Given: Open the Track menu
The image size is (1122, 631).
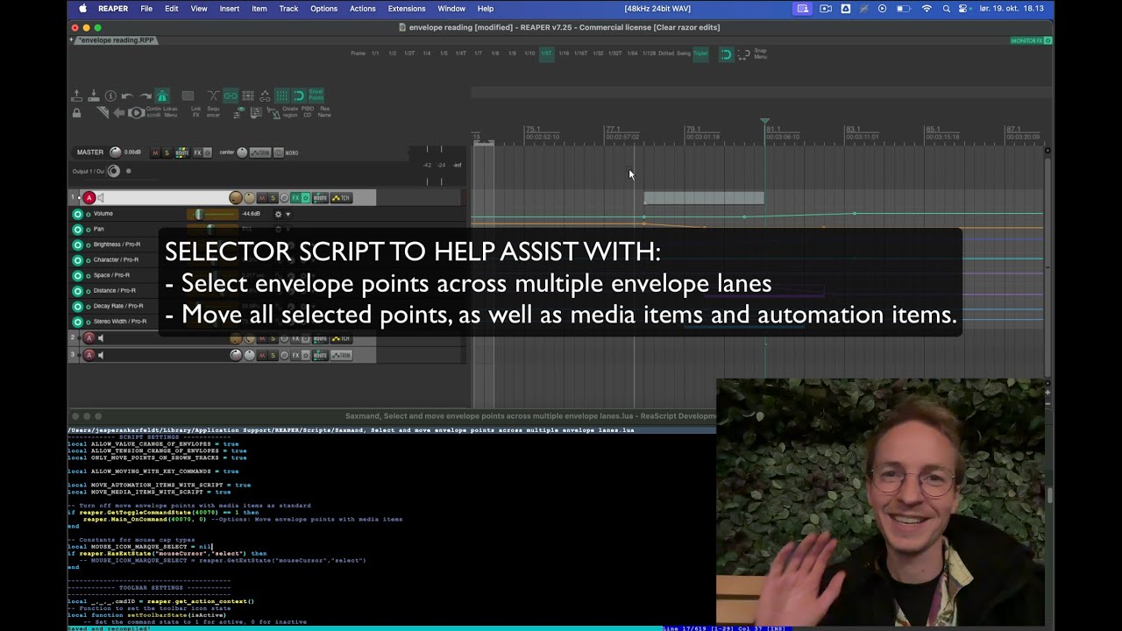Looking at the screenshot, I should (x=288, y=9).
